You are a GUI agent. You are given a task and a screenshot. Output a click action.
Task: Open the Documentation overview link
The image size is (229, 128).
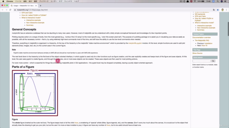(x=201, y=37)
